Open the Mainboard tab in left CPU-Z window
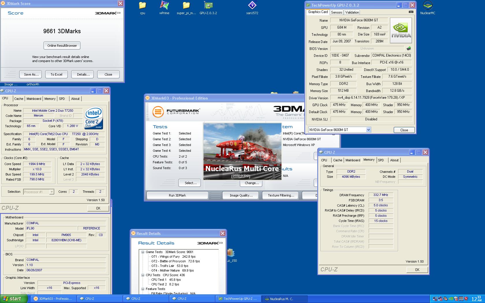 [34, 99]
